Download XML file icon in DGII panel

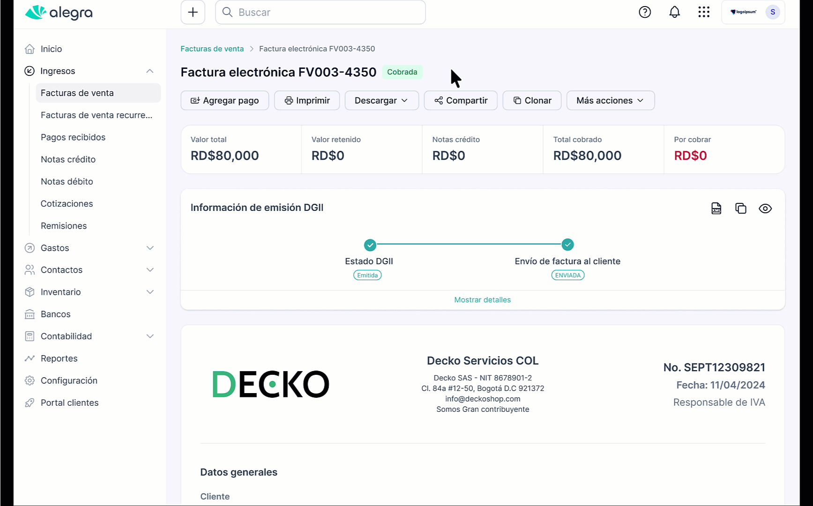[716, 208]
